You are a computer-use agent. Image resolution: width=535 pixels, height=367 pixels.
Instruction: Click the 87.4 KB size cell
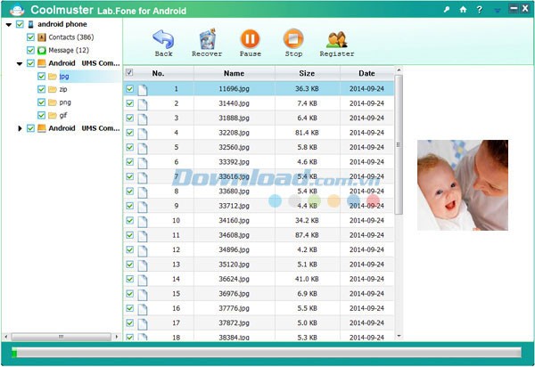tap(307, 235)
